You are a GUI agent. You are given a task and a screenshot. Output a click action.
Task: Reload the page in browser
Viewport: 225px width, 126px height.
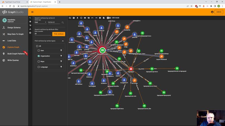click(10, 6)
